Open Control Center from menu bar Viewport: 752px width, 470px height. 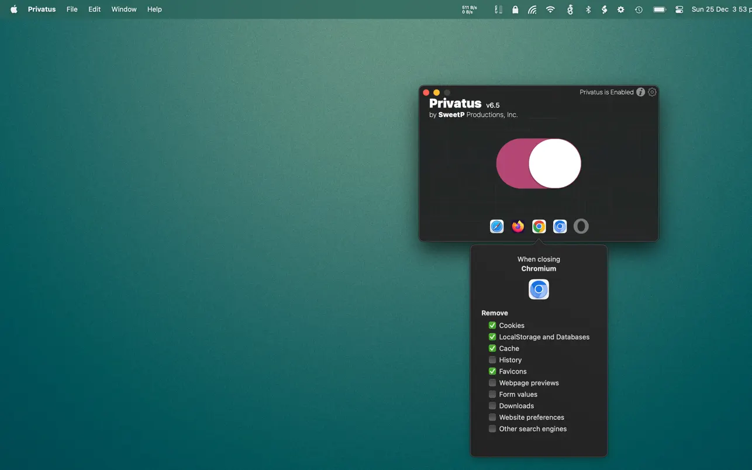679,9
